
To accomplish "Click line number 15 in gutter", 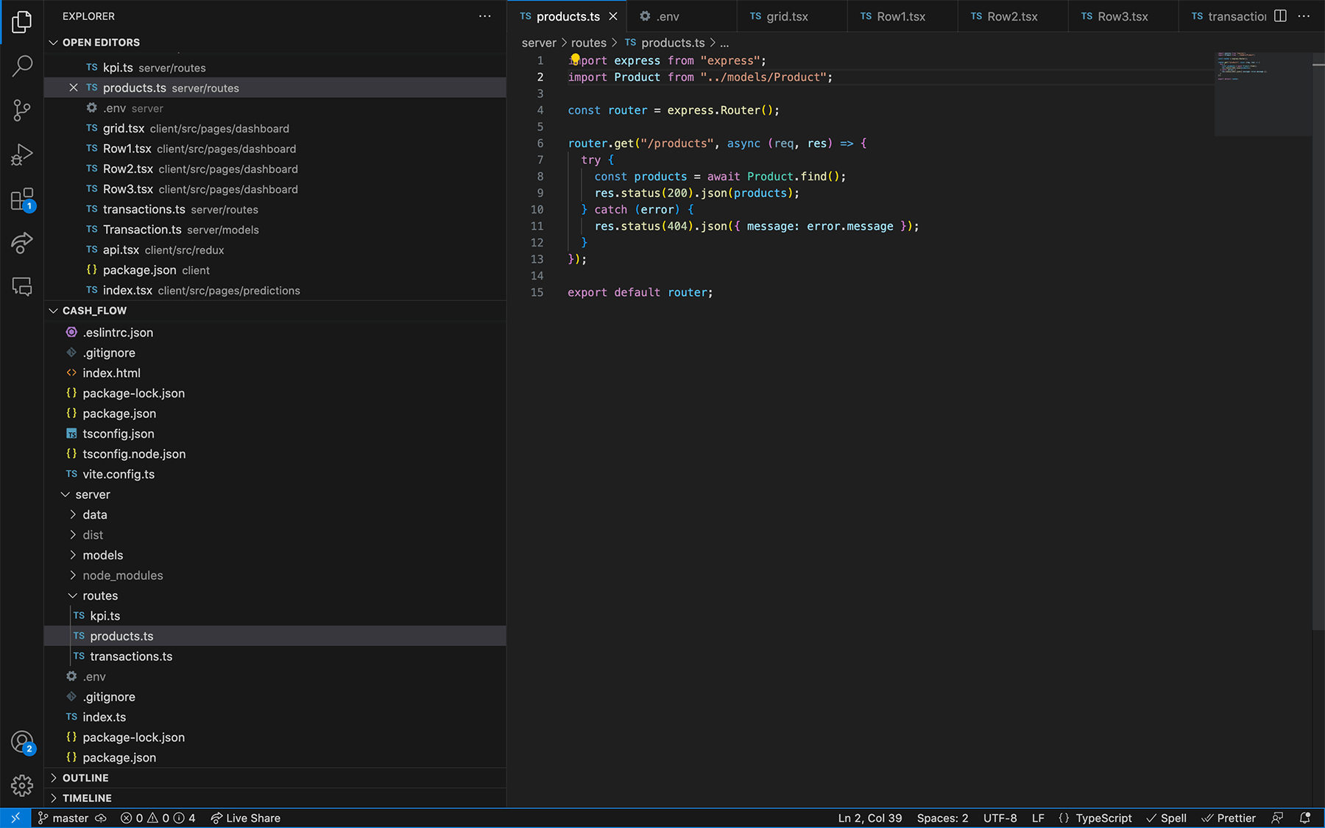I will pyautogui.click(x=537, y=292).
